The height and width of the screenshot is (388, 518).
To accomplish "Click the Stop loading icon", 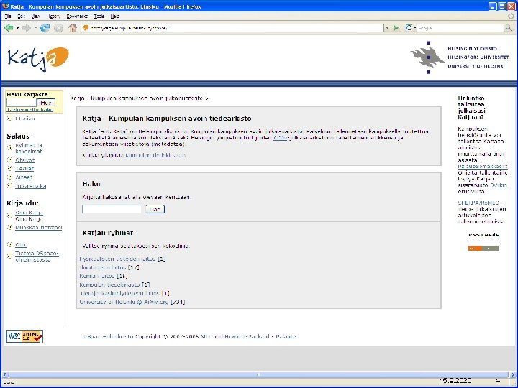I will tap(58, 28).
